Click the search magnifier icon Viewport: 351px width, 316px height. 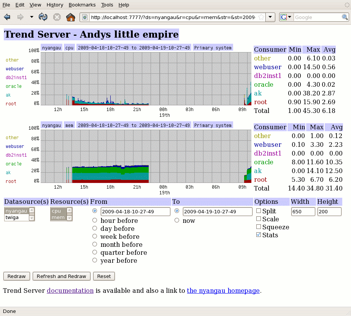(x=344, y=17)
